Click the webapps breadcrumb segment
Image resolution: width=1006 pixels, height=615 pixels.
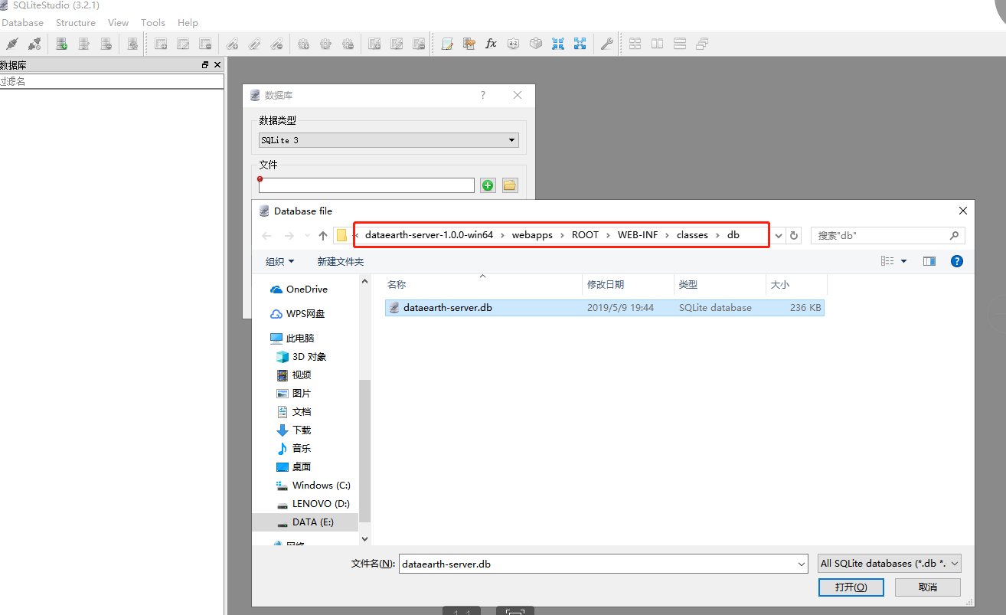[532, 235]
